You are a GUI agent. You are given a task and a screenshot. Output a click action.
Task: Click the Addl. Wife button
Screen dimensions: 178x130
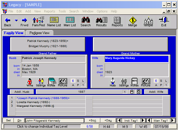pos(156,92)
